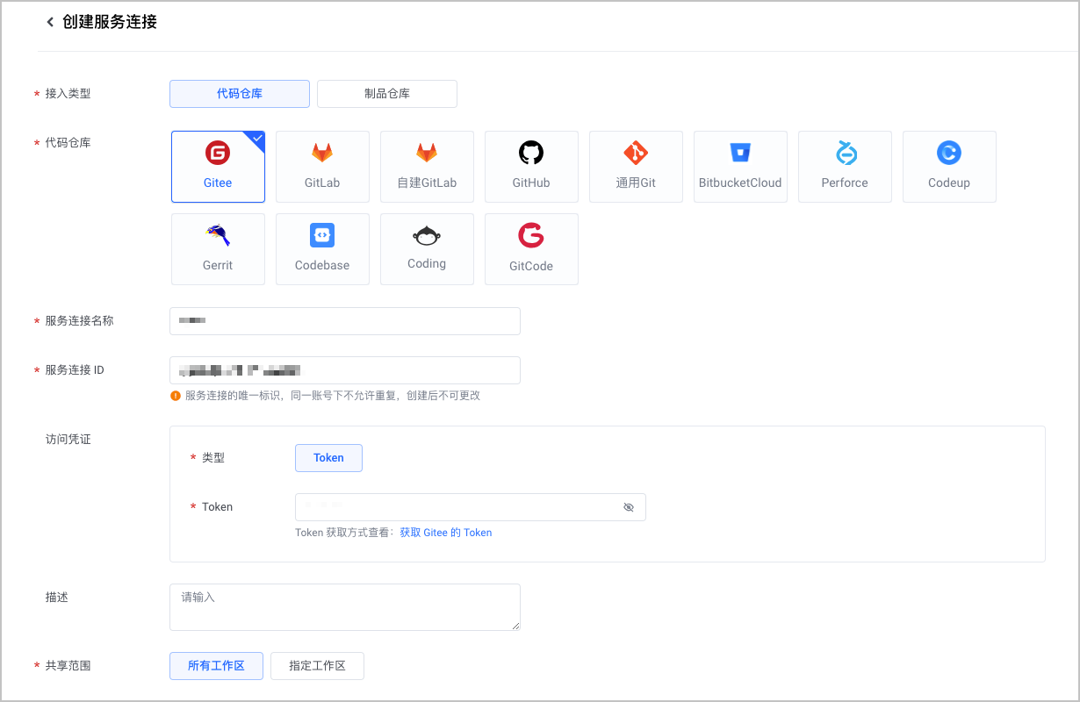Viewport: 1080px width, 702px height.
Task: Click the 描述 text area
Action: click(345, 607)
